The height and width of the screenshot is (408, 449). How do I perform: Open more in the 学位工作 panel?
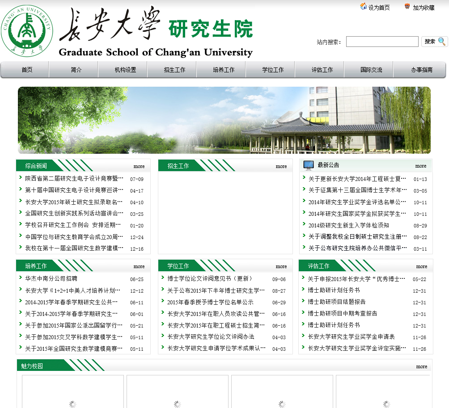coord(281,266)
